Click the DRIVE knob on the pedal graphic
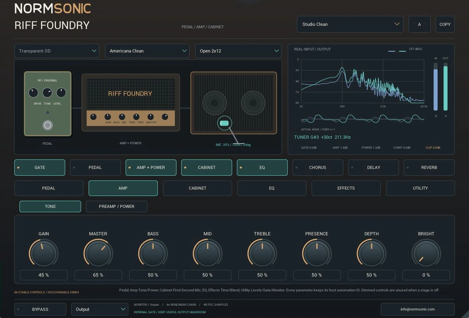Viewport: 469px width, 318px height. click(x=33, y=93)
